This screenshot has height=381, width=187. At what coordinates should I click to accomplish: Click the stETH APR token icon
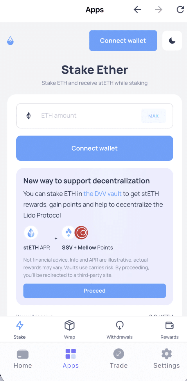(31, 232)
